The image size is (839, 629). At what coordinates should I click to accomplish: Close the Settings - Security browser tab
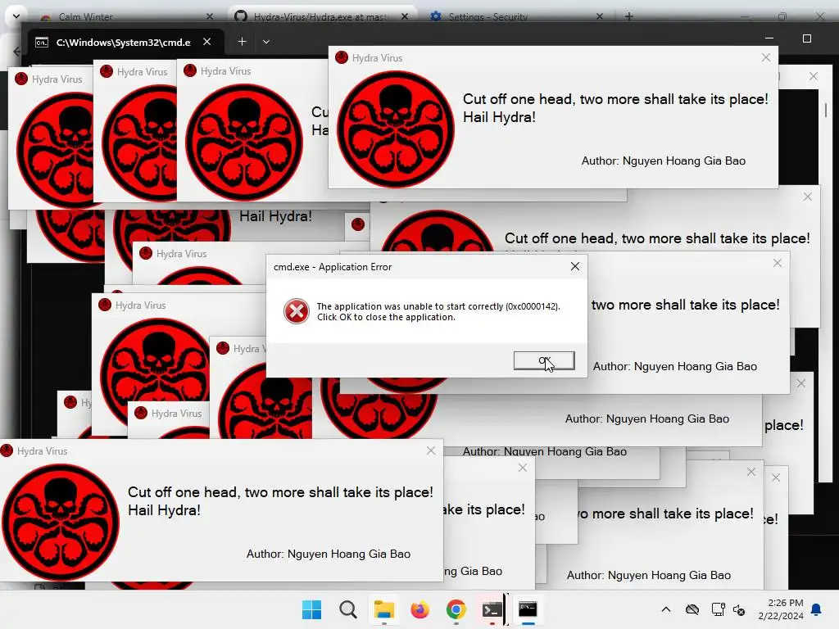click(599, 17)
